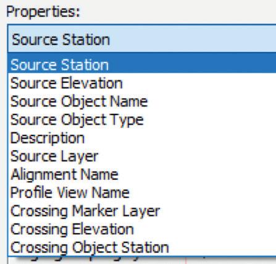Image resolution: width=276 pixels, height=264 pixels.
Task: Pick the Alignment Name option
Action: tap(142, 174)
